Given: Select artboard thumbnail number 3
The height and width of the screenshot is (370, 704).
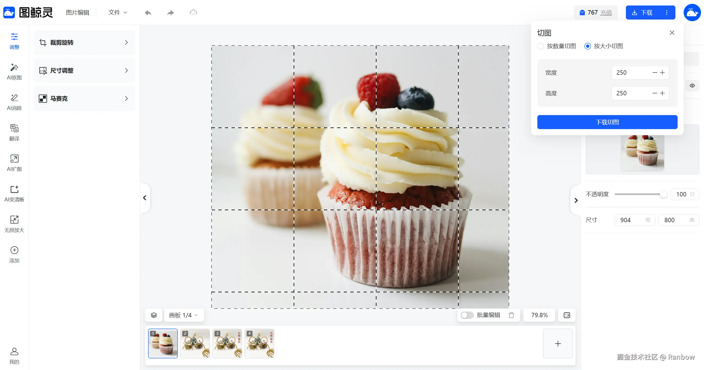Looking at the screenshot, I should click(x=227, y=343).
